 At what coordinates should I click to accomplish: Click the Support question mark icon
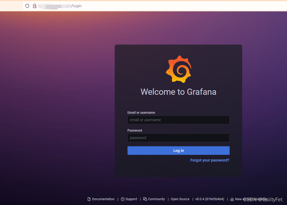(123, 199)
